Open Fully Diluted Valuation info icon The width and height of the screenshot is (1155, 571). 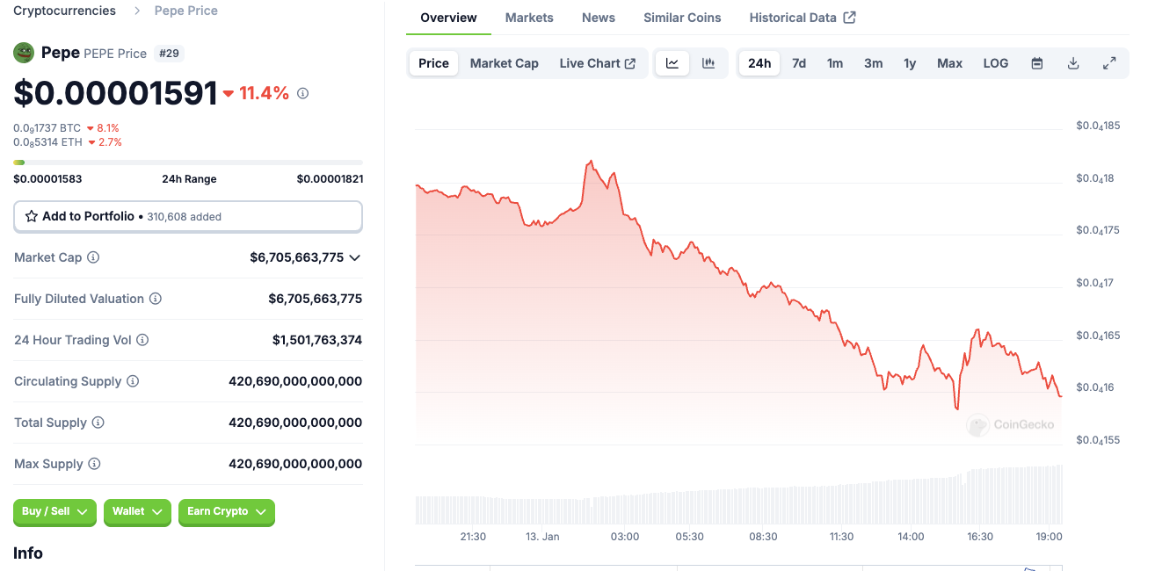point(156,299)
